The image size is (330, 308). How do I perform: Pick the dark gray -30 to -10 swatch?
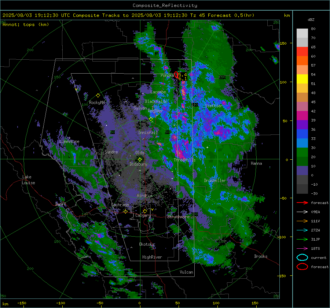coord(302,189)
